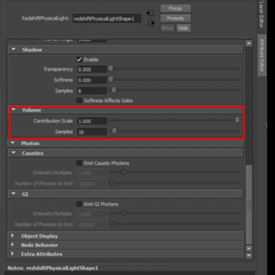Expand the Node Behavior section

[x=13, y=245]
